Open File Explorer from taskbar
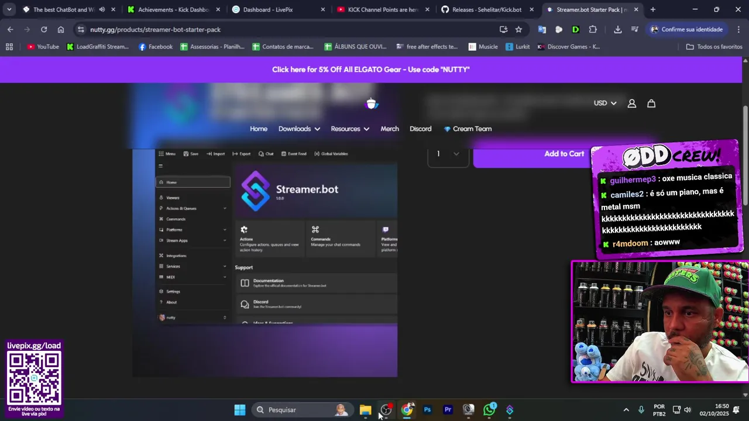Image resolution: width=749 pixels, height=421 pixels. (366, 410)
